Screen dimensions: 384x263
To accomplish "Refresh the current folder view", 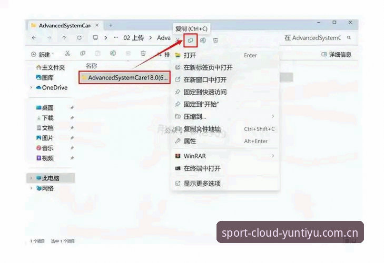I will tap(80, 38).
